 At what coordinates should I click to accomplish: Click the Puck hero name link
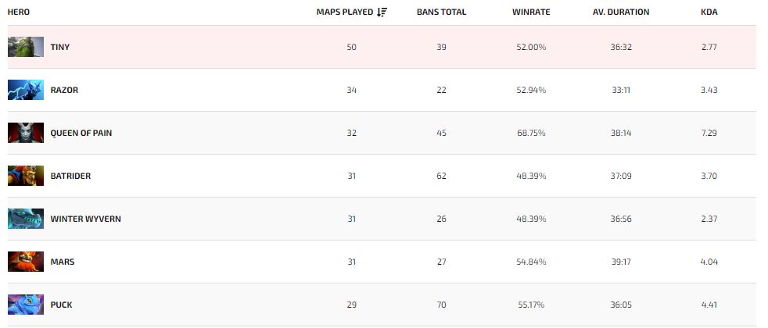click(x=61, y=305)
